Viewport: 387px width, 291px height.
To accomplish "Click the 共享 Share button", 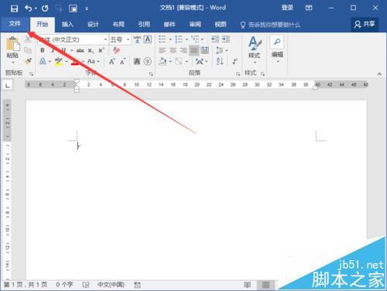I will [365, 24].
